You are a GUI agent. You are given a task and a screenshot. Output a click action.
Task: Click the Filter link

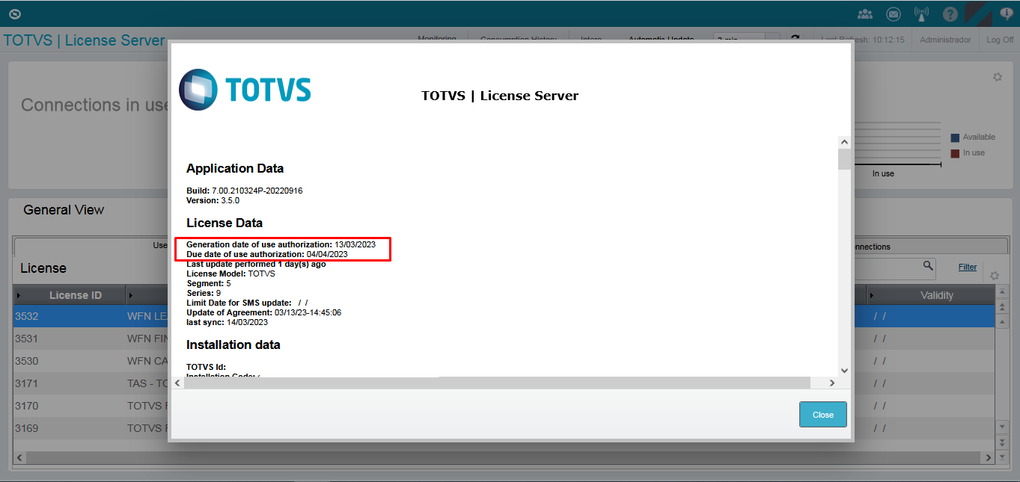click(968, 267)
